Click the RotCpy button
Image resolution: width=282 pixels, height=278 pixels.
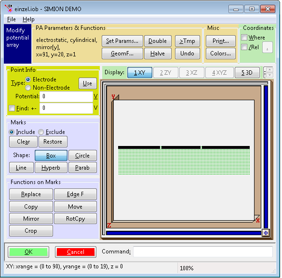pyautogui.click(x=75, y=219)
